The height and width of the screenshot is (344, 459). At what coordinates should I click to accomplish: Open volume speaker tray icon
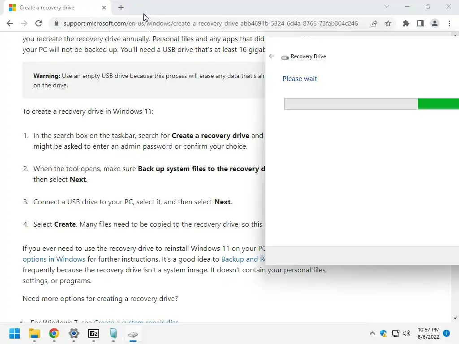point(407,333)
